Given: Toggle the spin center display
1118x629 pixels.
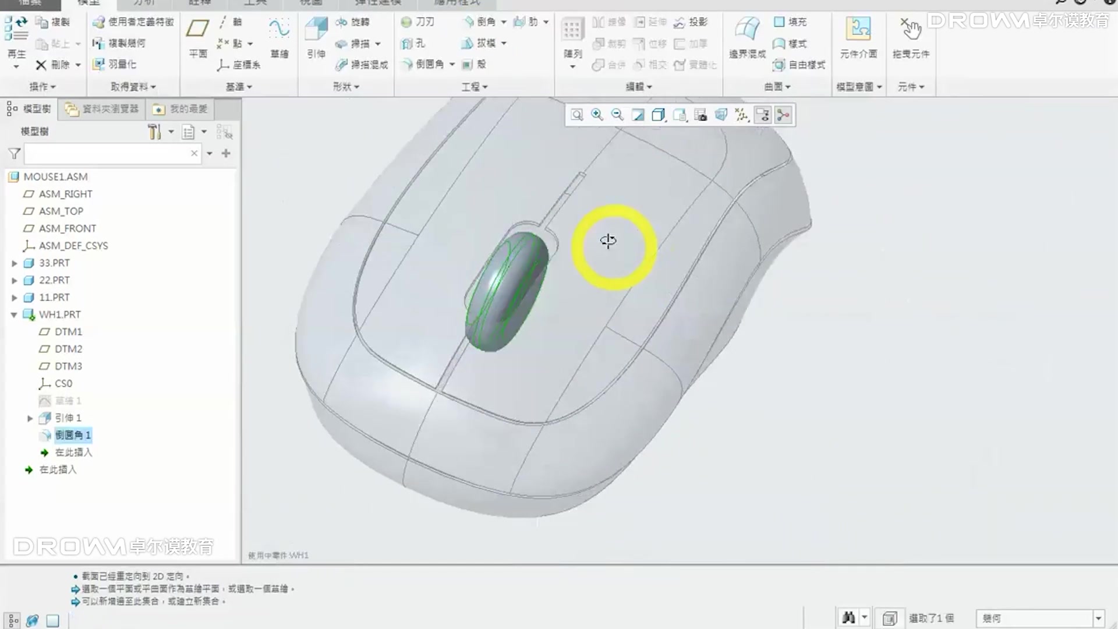Looking at the screenshot, I should tap(783, 115).
